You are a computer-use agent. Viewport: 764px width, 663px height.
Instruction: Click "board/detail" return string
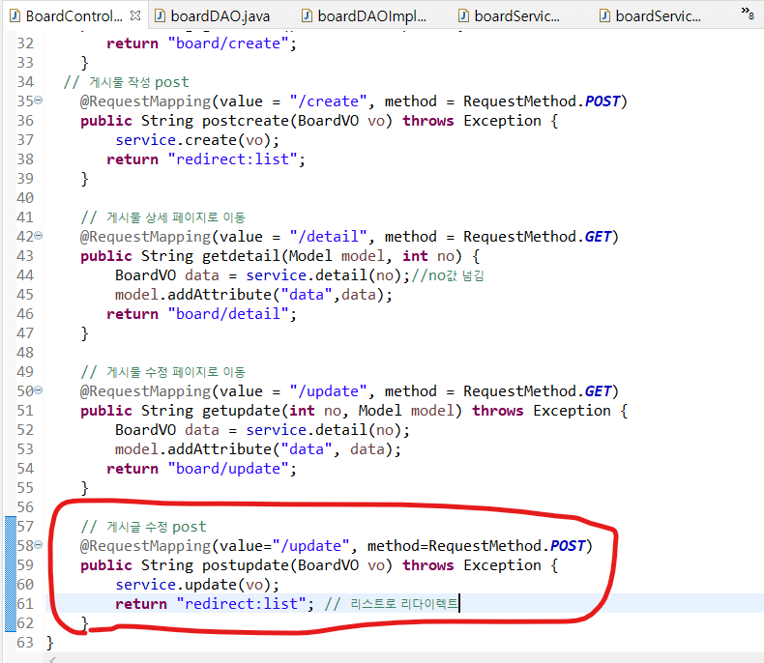tap(228, 314)
